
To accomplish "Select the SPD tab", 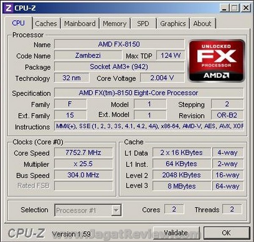I will point(143,24).
